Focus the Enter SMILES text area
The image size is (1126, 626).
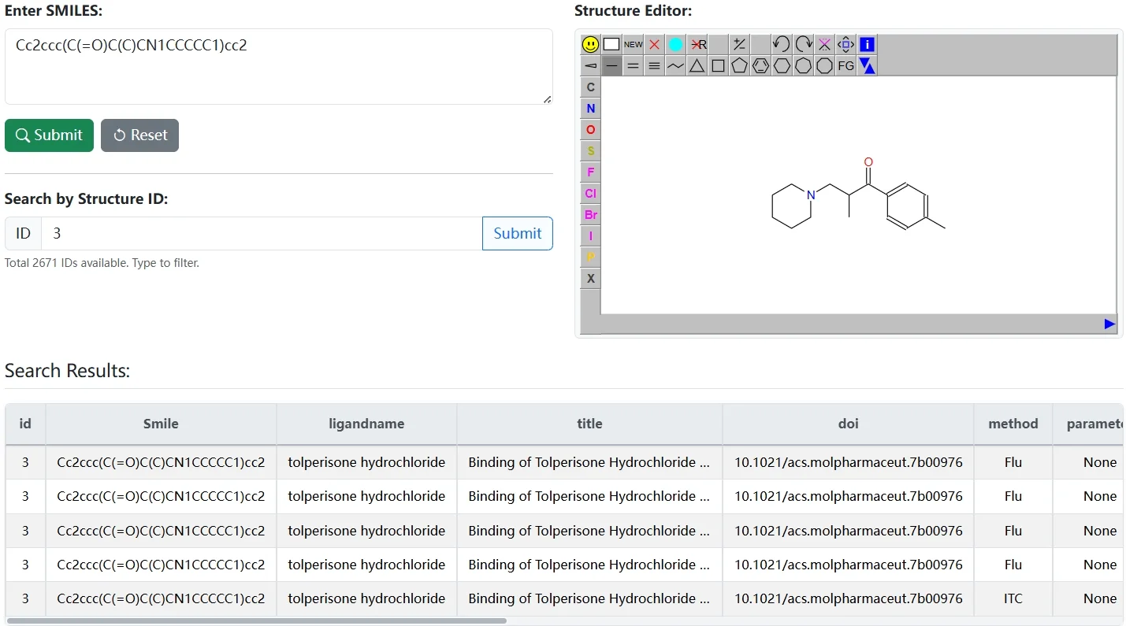[x=279, y=67]
